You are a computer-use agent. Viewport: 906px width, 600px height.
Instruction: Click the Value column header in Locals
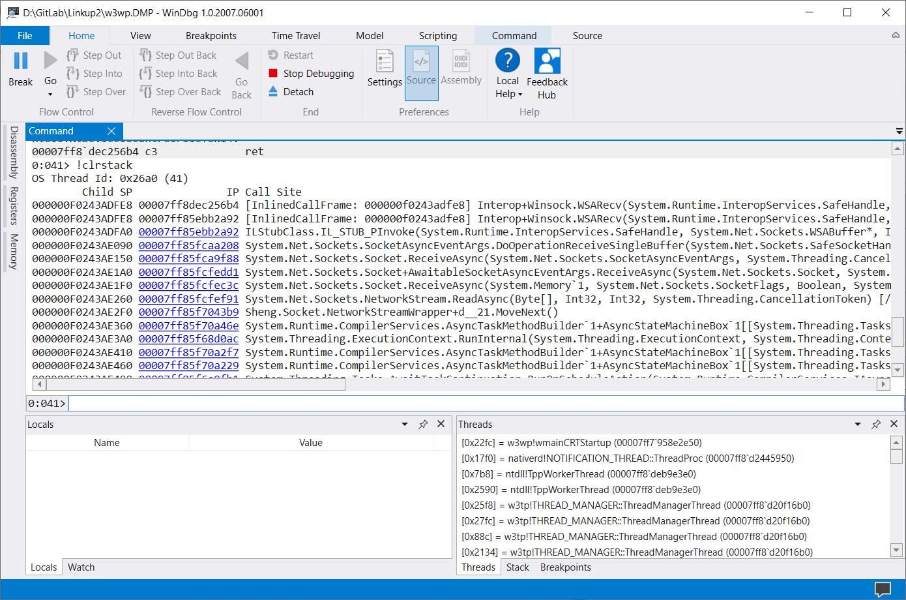[x=311, y=443]
